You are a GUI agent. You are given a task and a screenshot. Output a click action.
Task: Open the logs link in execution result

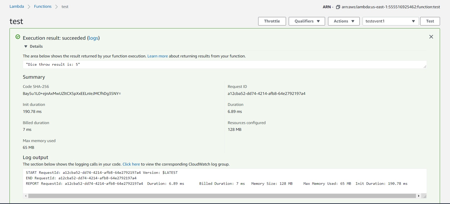93,38
